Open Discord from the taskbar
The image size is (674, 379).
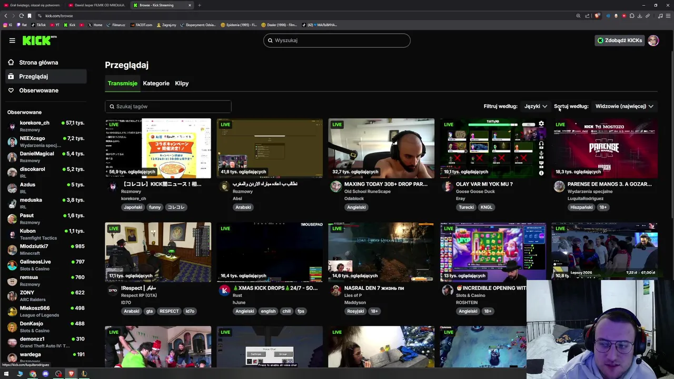45,374
